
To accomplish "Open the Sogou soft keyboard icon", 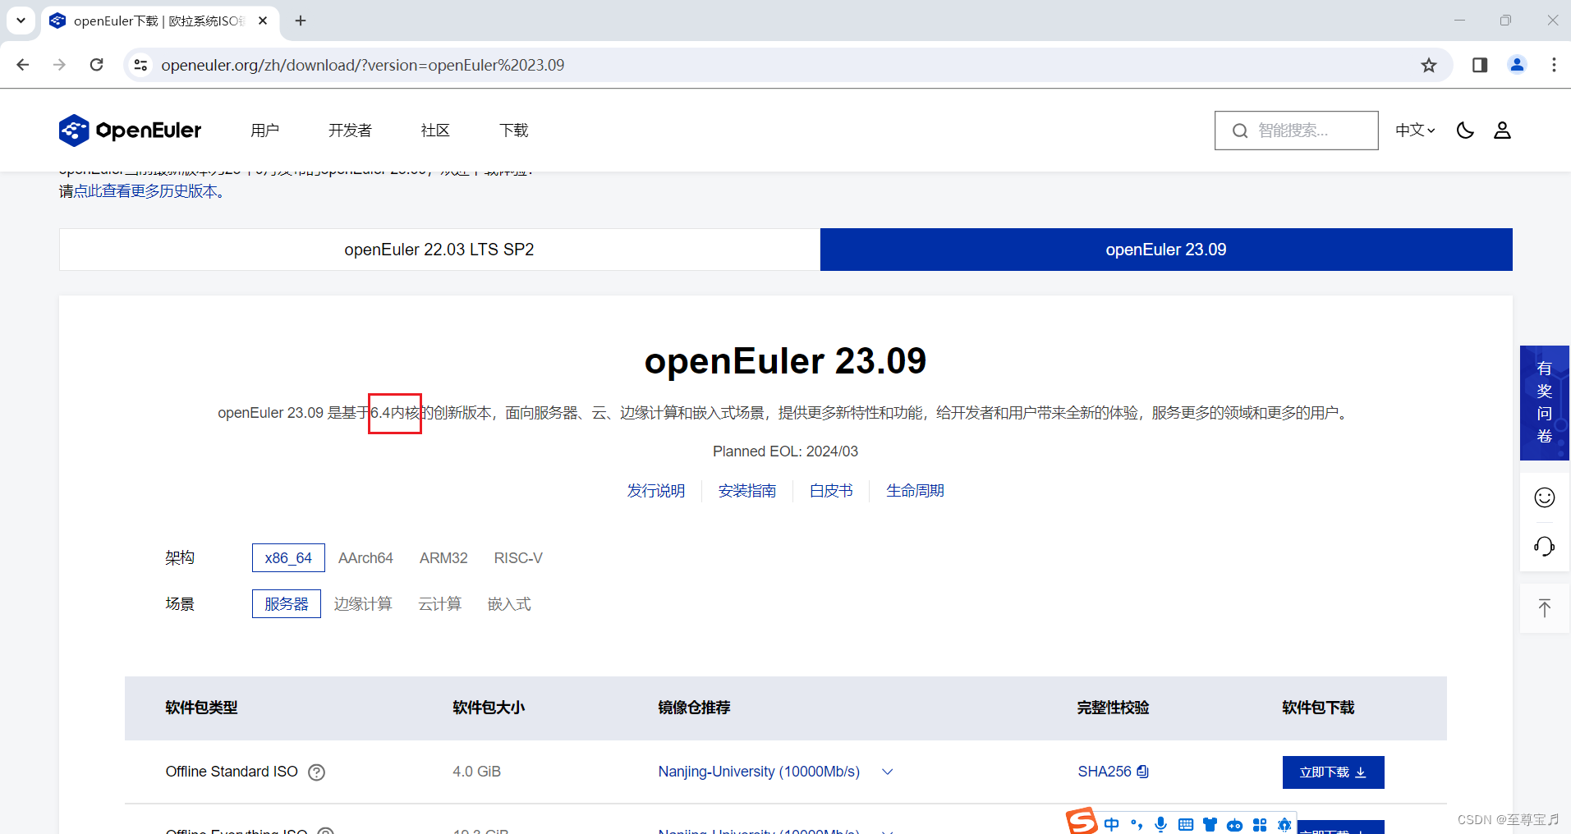I will tap(1185, 824).
